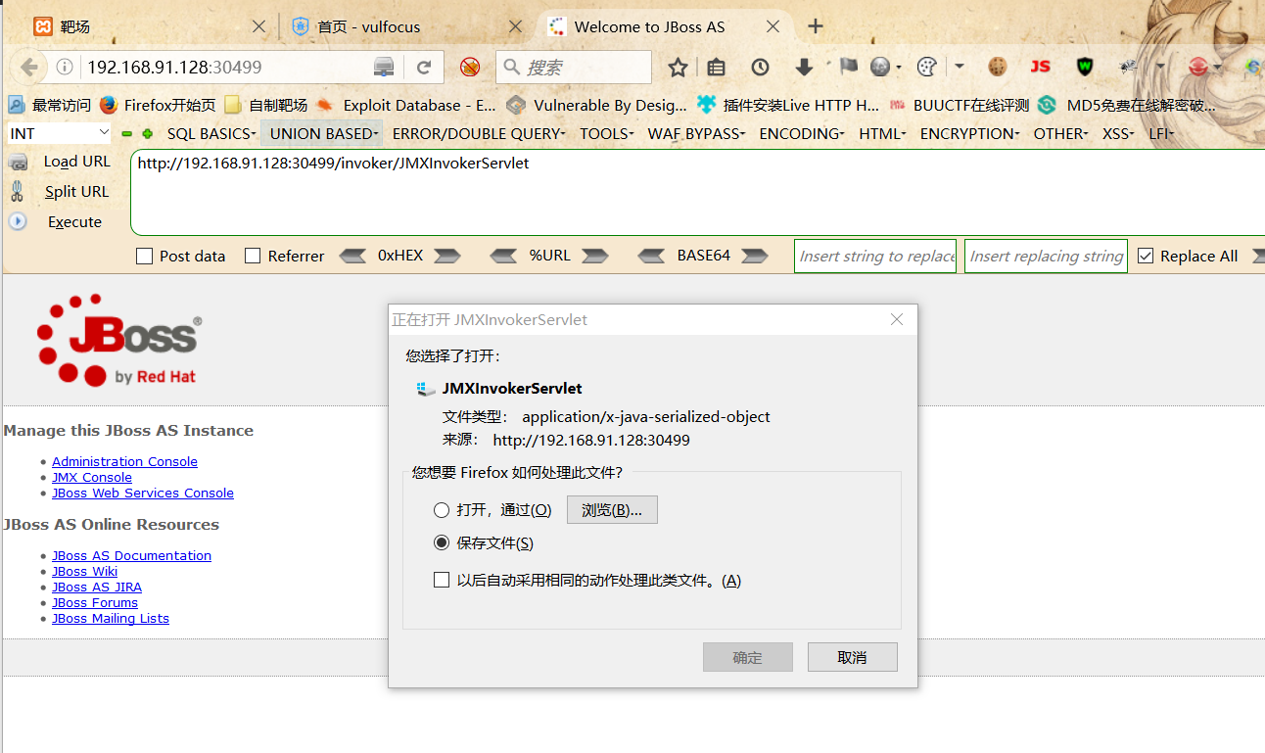Click right arrow beside 0xHEX
Viewport: 1265px width, 753px height.
tap(447, 256)
